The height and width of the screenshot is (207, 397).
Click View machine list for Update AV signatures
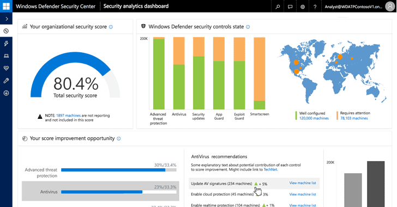pos(303,183)
